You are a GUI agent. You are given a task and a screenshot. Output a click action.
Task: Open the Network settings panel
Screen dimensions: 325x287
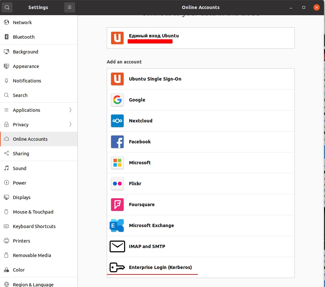coord(39,22)
